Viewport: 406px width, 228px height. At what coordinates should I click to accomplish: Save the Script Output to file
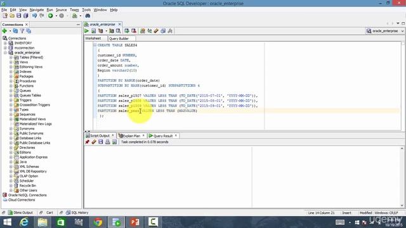point(101,142)
